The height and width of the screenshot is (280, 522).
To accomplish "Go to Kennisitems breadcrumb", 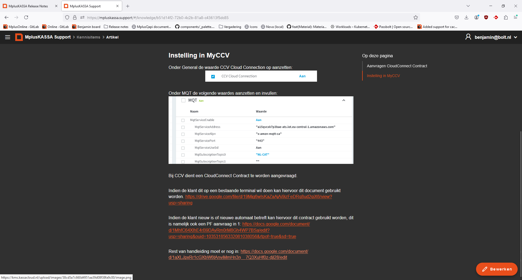I will (88, 37).
